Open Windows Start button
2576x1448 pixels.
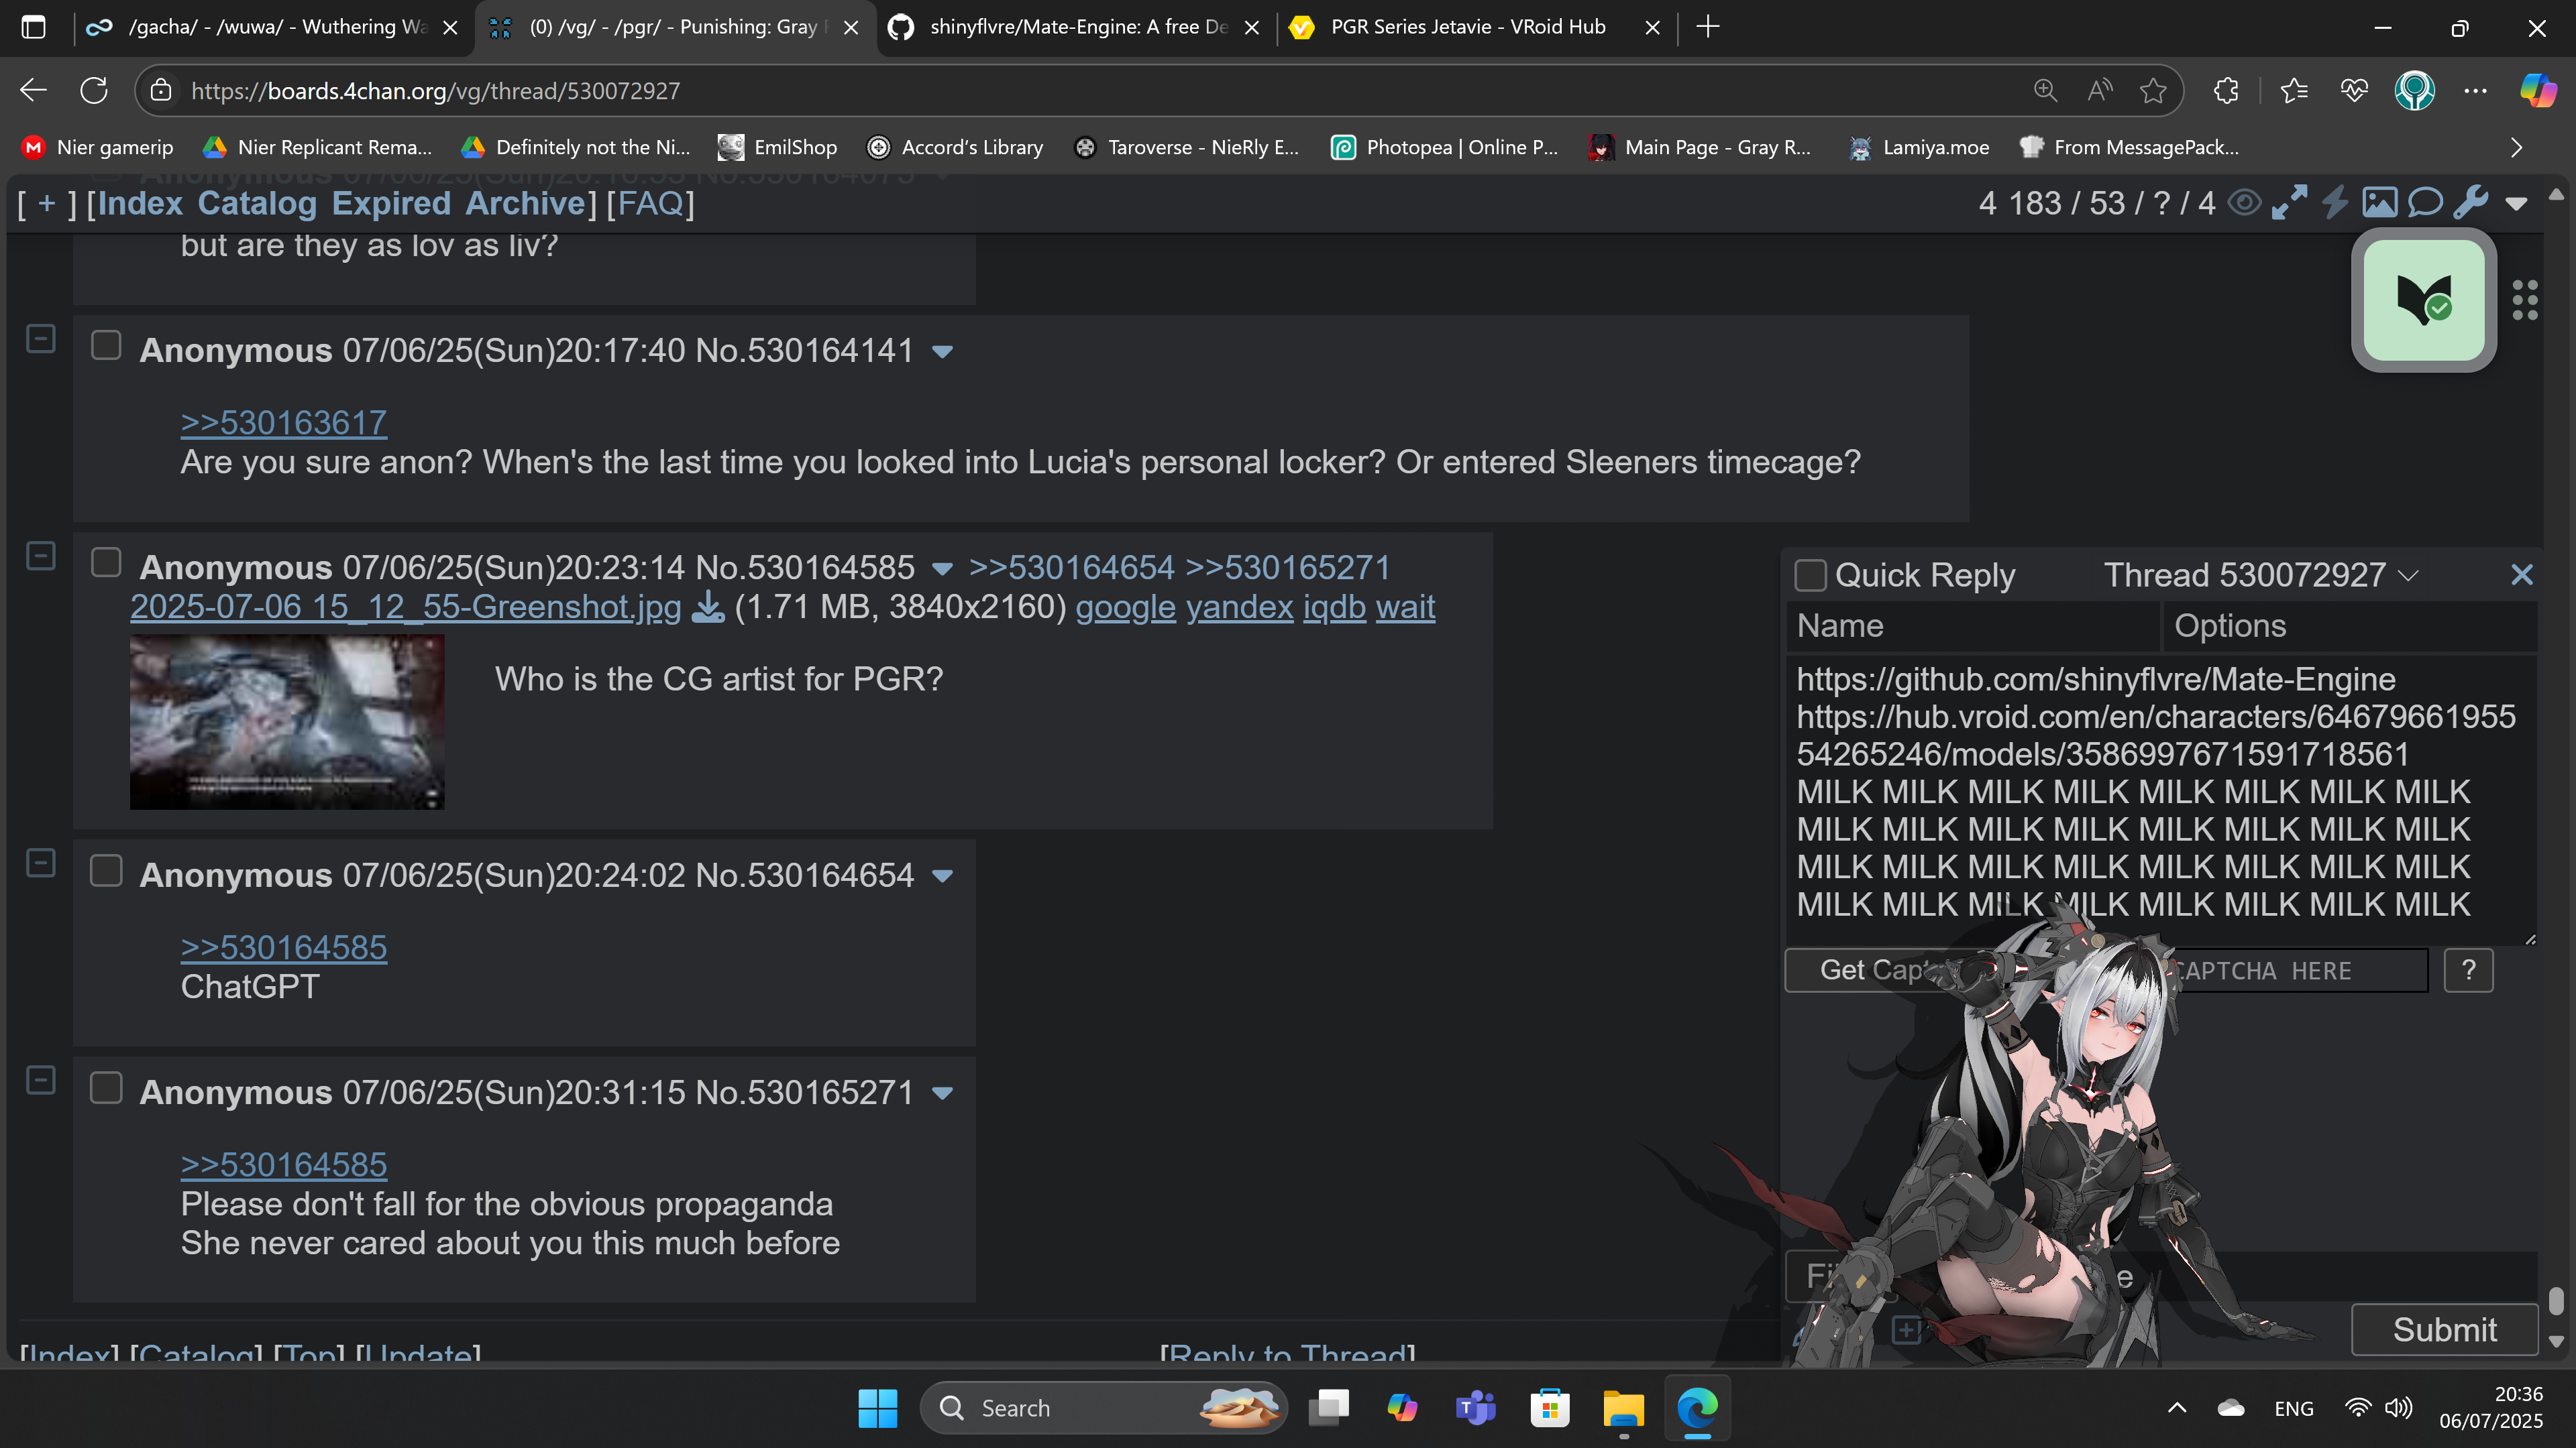pos(877,1408)
